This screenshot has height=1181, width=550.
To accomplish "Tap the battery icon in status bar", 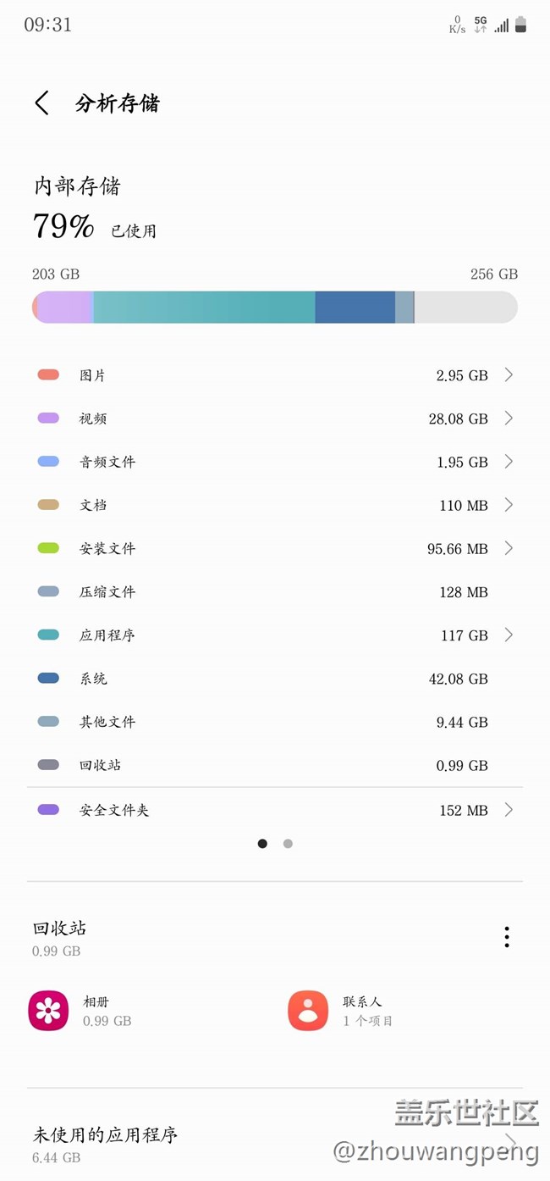I will click(520, 25).
